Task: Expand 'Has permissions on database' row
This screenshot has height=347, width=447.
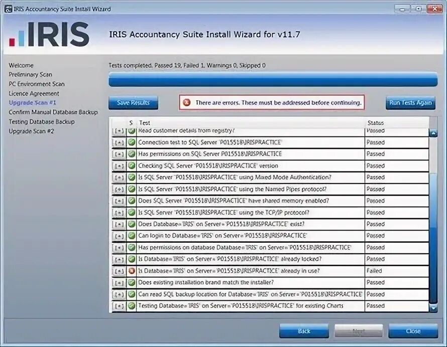Action: (x=119, y=247)
